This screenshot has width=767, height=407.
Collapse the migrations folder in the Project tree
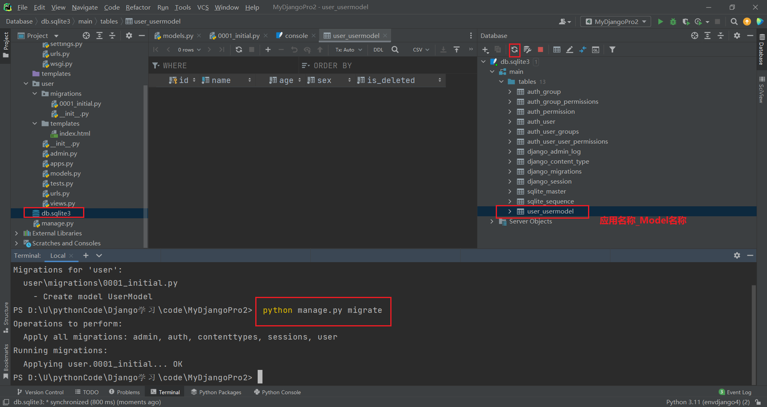[x=35, y=93]
